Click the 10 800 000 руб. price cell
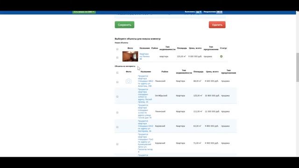299x168 pixels. (212, 96)
